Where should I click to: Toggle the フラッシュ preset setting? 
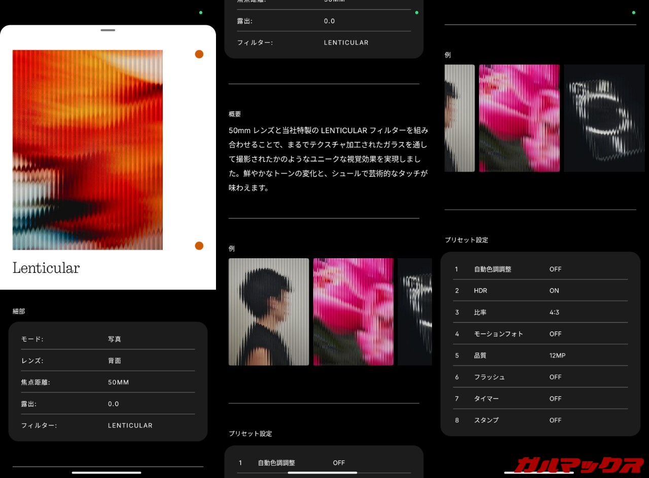pos(540,377)
